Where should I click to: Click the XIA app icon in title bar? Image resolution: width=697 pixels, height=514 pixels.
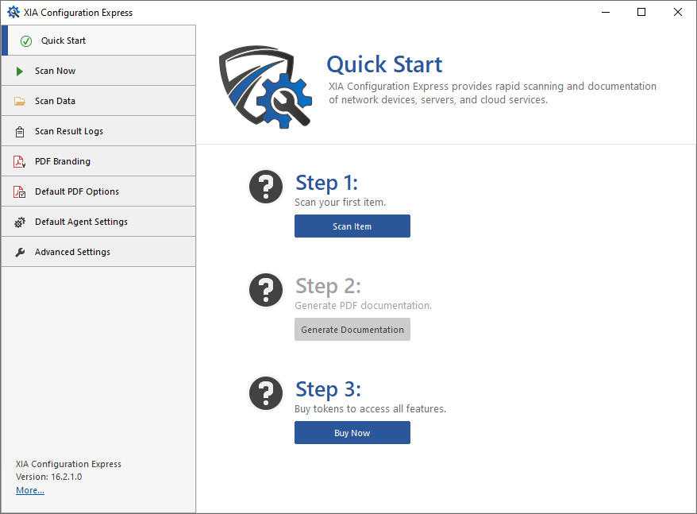click(13, 12)
